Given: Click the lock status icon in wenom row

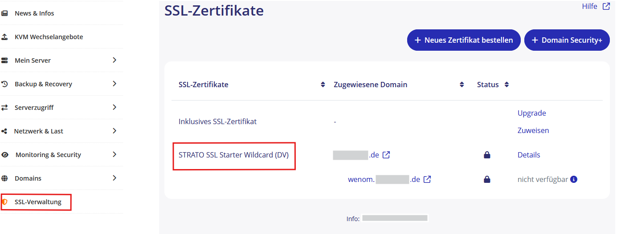Looking at the screenshot, I should tap(487, 179).
